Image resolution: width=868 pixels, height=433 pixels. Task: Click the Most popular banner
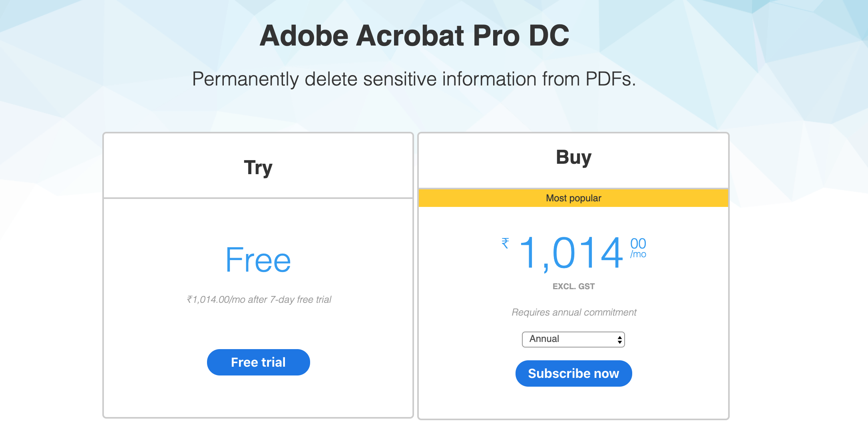click(x=573, y=198)
